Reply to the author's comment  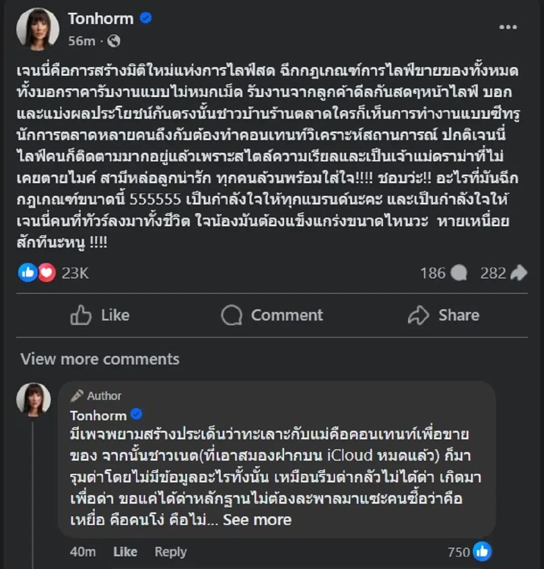(170, 552)
